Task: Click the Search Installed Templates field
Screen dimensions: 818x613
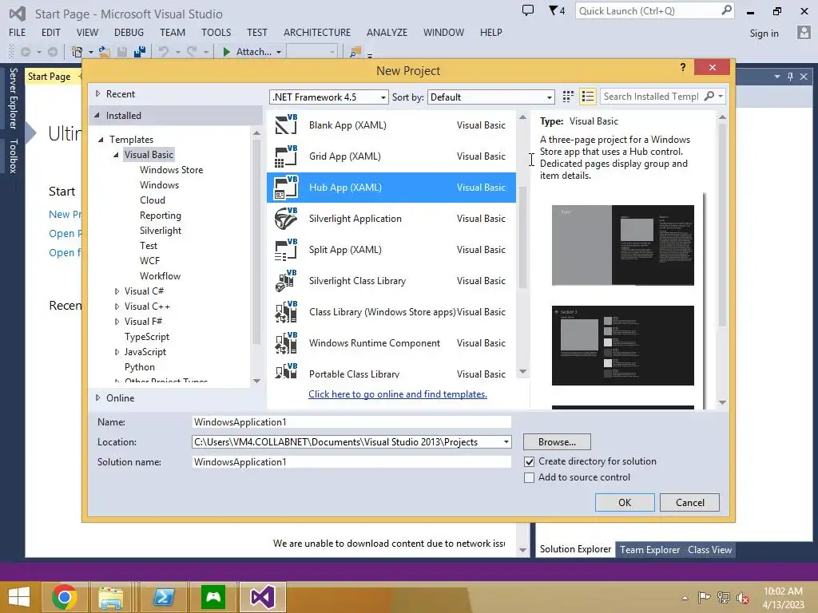Action: coord(650,97)
